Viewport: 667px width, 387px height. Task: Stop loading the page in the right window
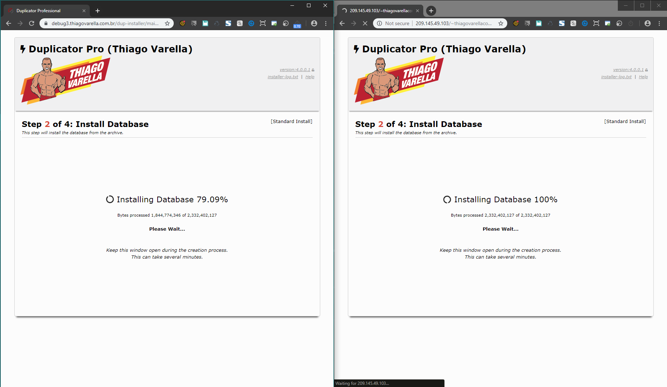[365, 23]
